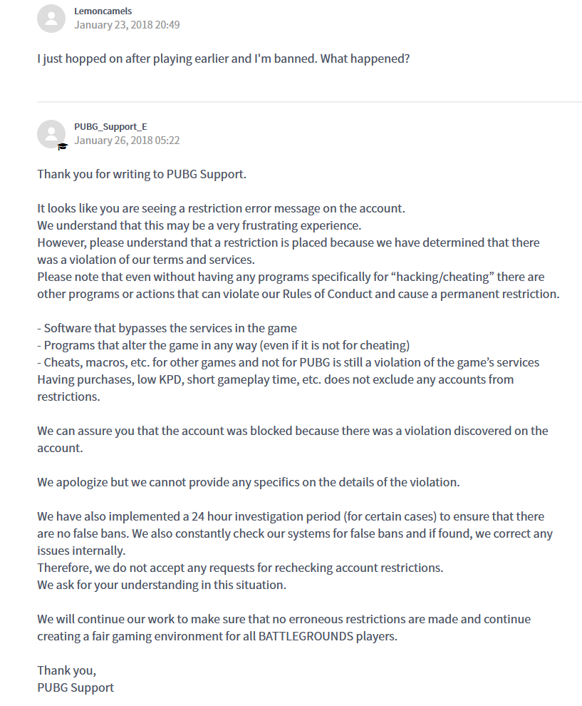Click the "I just hopped on" message text
Image resolution: width=582 pixels, height=706 pixels.
pyautogui.click(x=223, y=58)
